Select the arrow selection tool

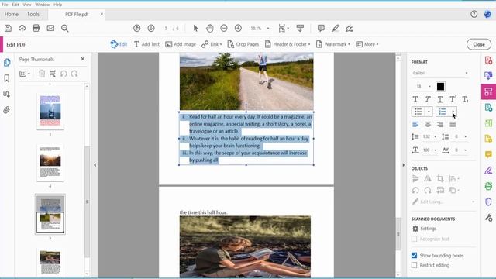point(195,28)
